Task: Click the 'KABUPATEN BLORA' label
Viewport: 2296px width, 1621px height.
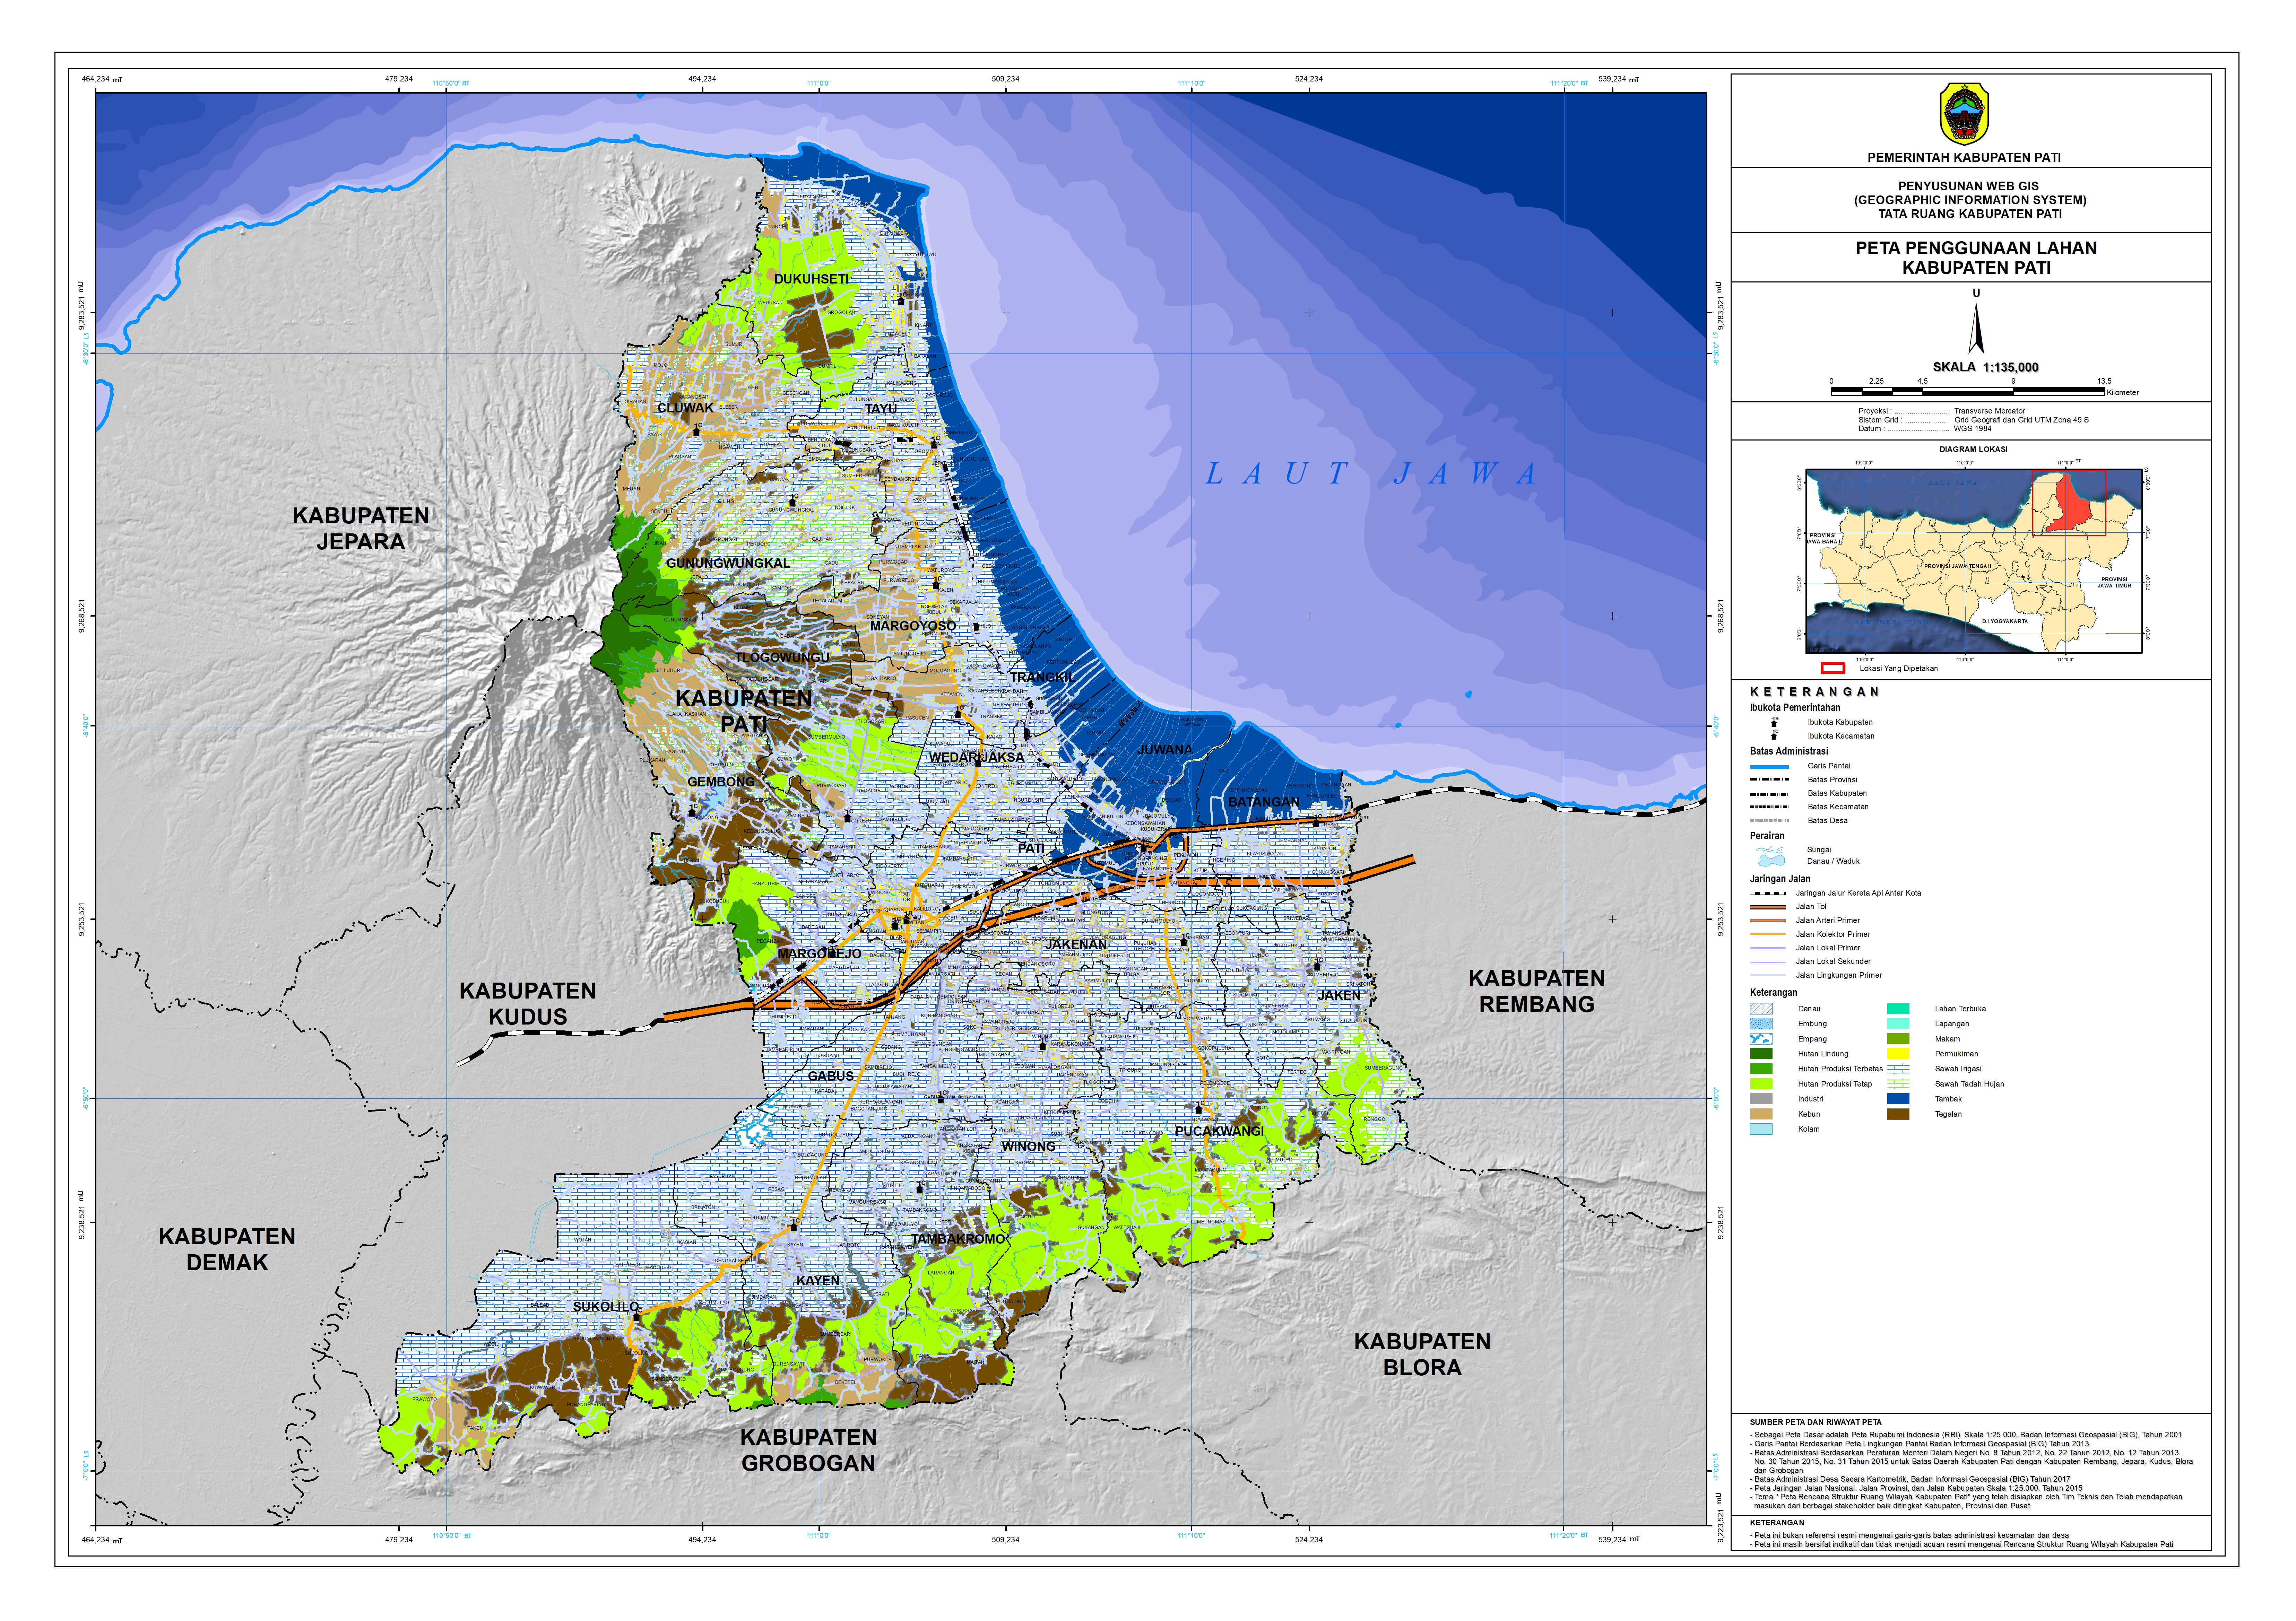Action: [1422, 1355]
